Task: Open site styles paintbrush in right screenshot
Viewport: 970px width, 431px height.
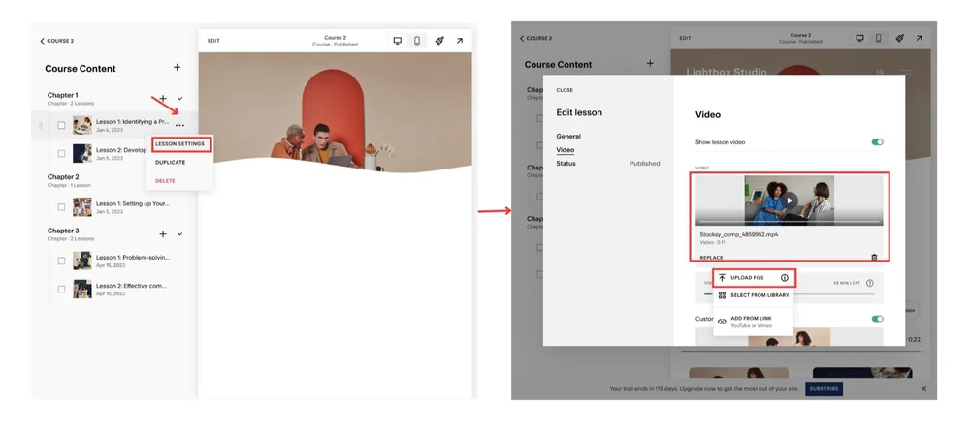Action: (x=899, y=39)
